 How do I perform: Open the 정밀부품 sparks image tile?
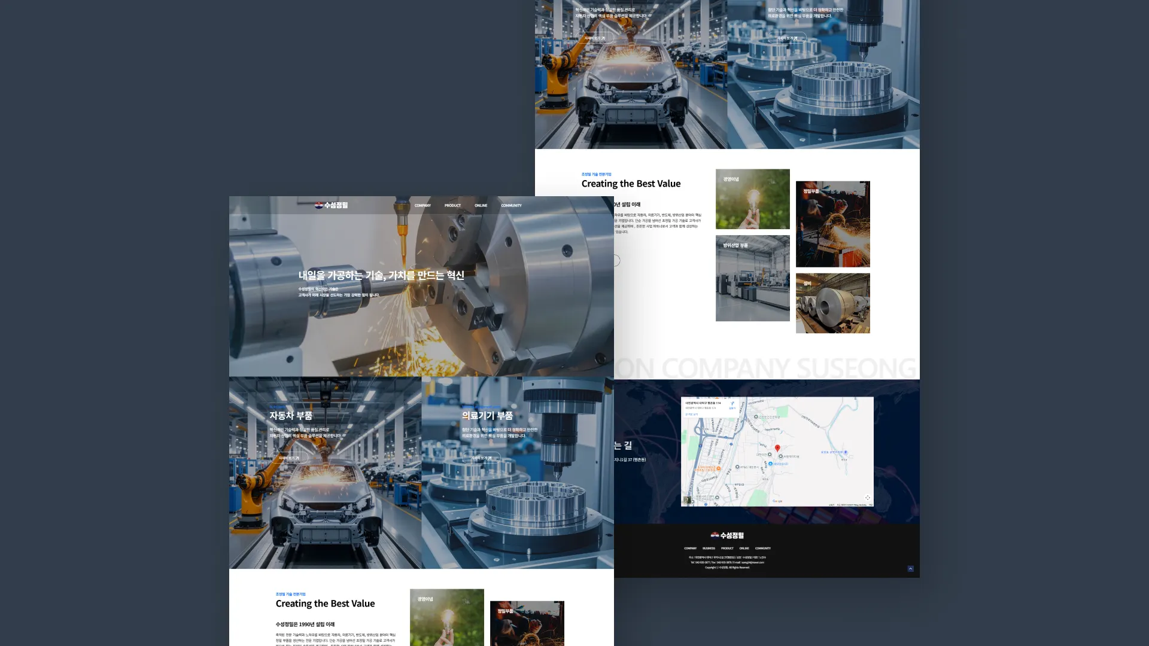[x=832, y=224]
